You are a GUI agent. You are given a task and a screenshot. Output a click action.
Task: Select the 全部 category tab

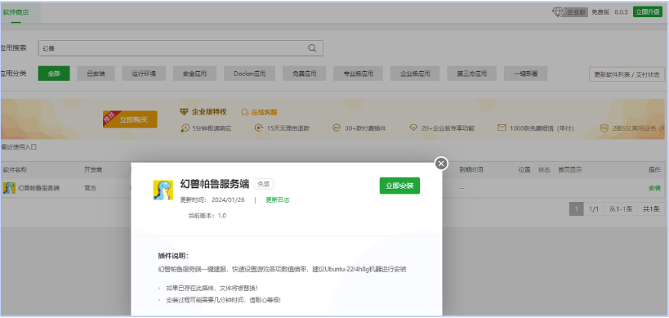(54, 74)
